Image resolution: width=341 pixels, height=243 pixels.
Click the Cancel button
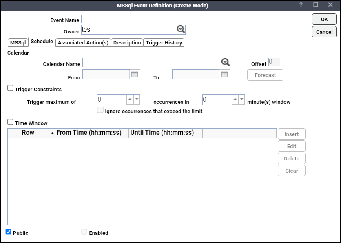coord(324,32)
